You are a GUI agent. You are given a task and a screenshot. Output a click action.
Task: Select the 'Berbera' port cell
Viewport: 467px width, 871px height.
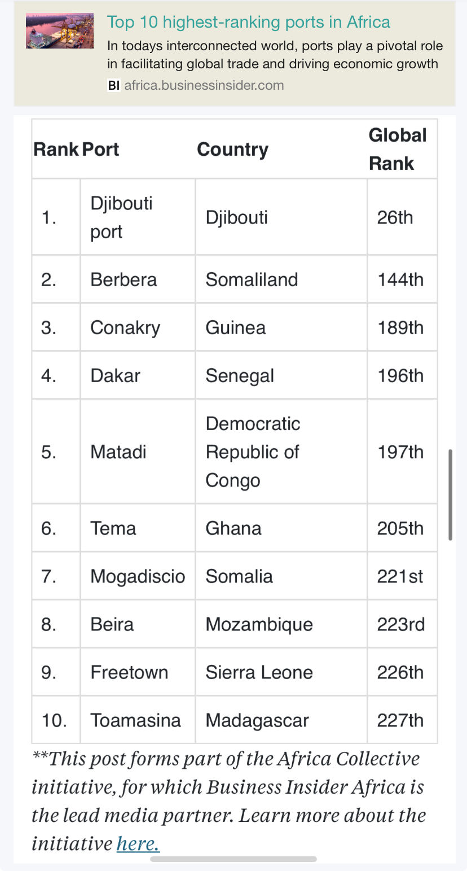click(138, 279)
